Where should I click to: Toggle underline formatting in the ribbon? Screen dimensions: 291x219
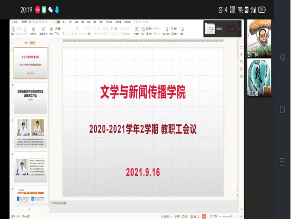point(69,34)
